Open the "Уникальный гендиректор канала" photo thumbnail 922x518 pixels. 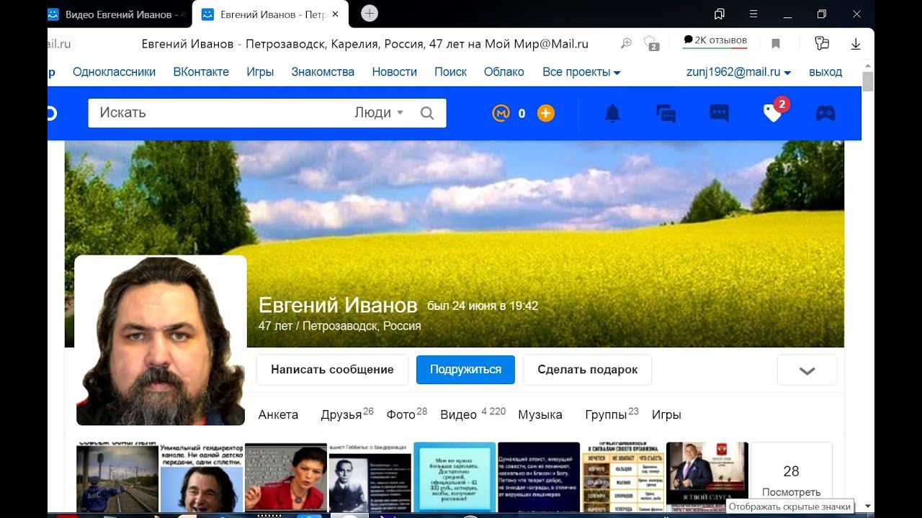(202, 477)
